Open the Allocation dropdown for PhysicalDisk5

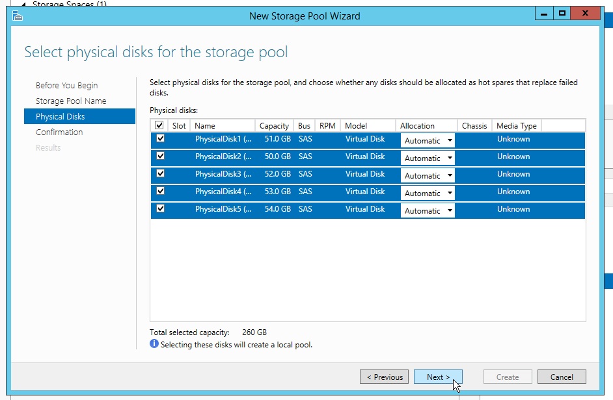click(x=428, y=211)
